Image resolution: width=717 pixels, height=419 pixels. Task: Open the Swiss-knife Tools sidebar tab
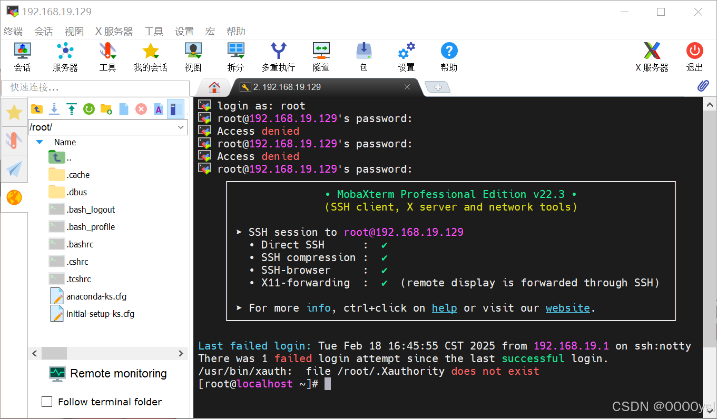coord(14,141)
